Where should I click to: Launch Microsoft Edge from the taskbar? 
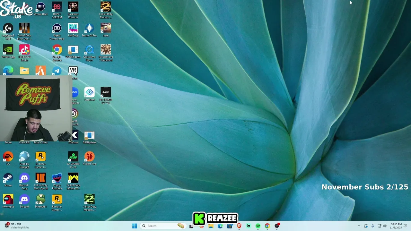[220, 226]
